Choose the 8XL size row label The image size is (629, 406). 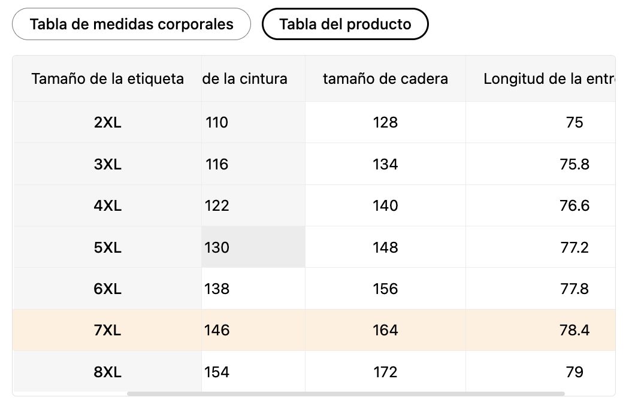click(108, 372)
